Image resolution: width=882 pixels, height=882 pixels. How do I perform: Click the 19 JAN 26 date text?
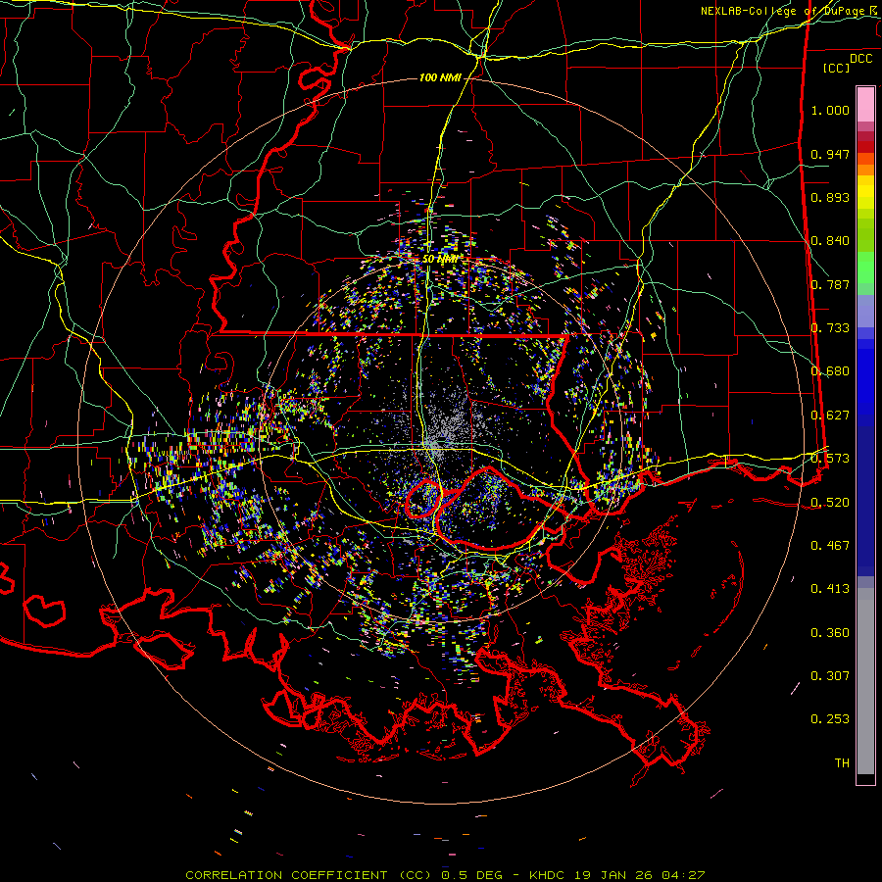[x=613, y=875]
